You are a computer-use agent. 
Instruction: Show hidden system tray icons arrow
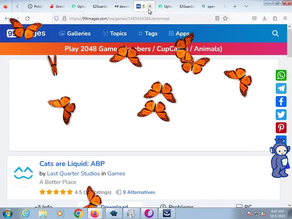point(242,214)
